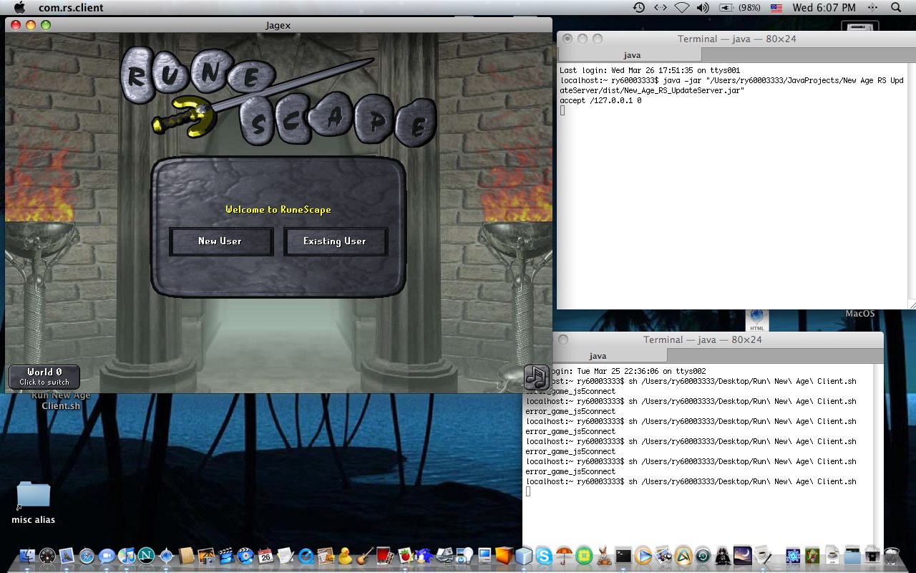Open the JAR file icon in the Dock
Screen dimensions: 916x573
tap(832, 556)
